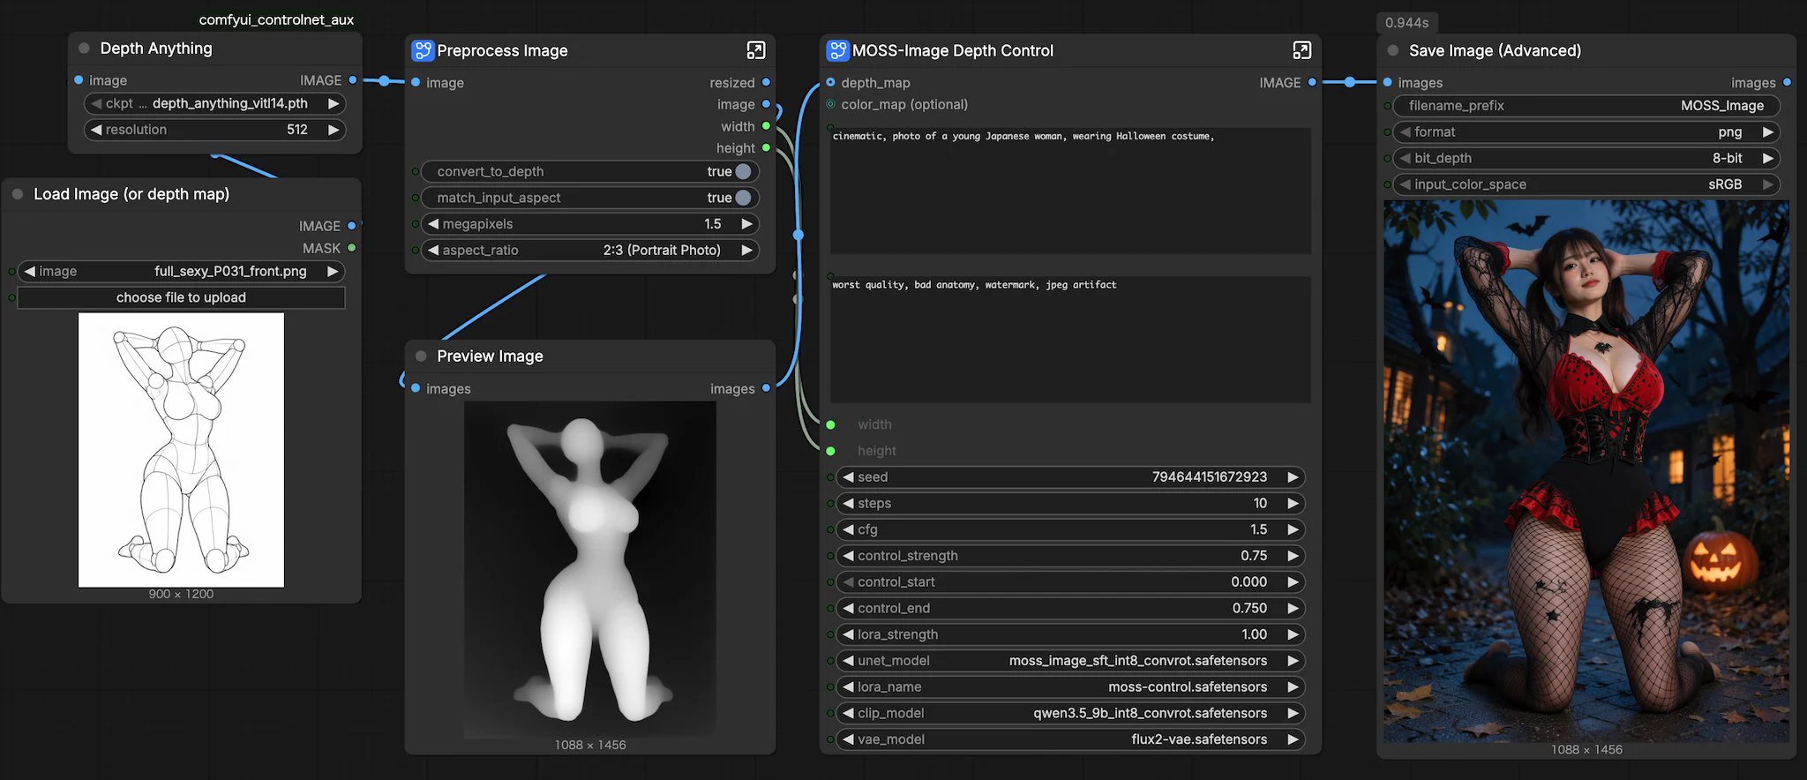Click the lora_strength value field
This screenshot has height=780, width=1807.
[x=1070, y=634]
